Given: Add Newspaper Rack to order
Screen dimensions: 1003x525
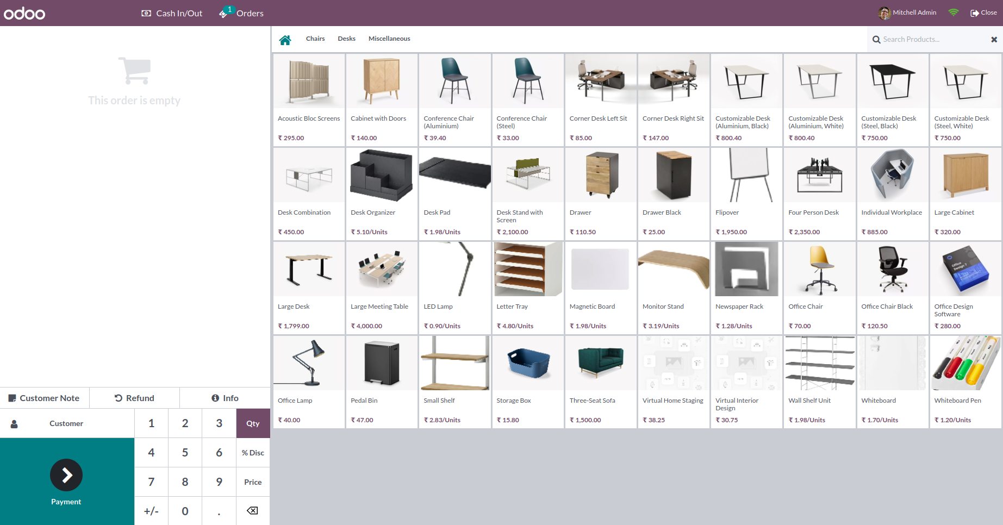Looking at the screenshot, I should click(747, 287).
